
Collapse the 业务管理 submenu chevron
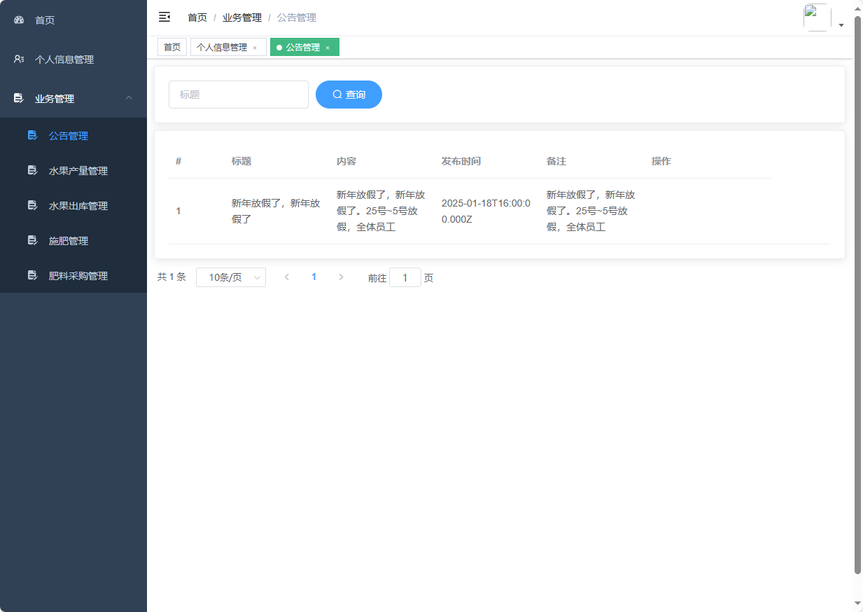(128, 98)
